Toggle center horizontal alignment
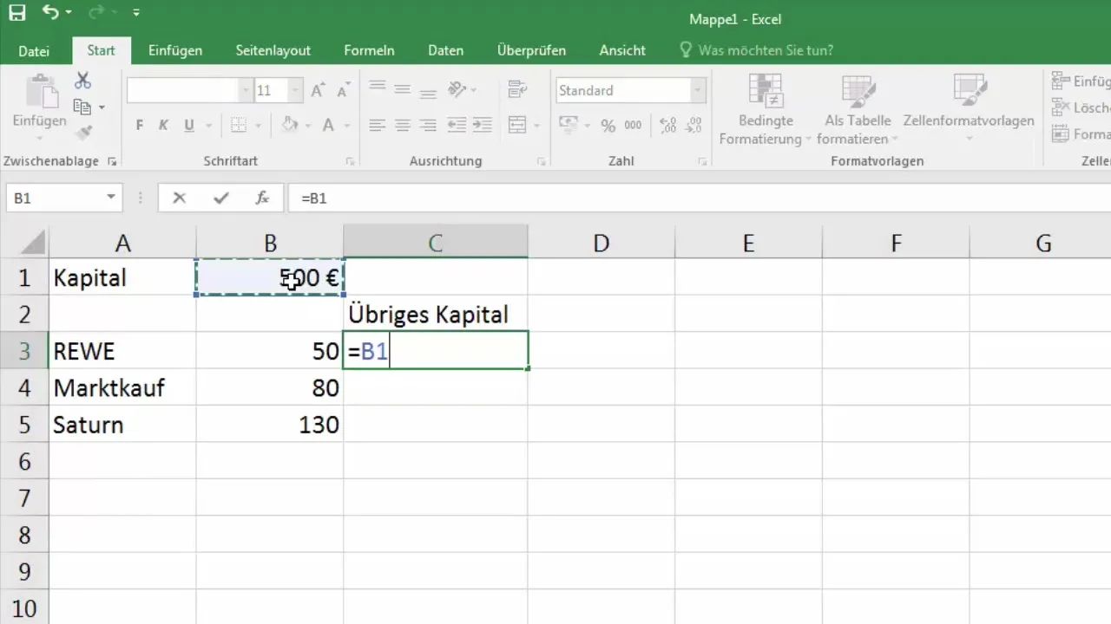The width and height of the screenshot is (1111, 624). pyautogui.click(x=402, y=126)
